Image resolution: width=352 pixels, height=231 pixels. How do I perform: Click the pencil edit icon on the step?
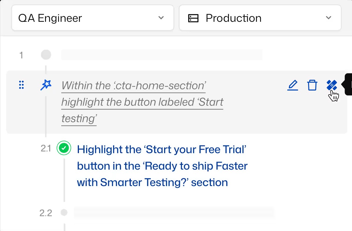click(293, 85)
